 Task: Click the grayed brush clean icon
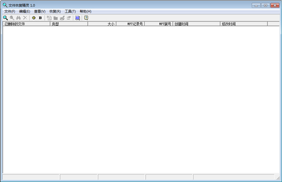coord(62,18)
